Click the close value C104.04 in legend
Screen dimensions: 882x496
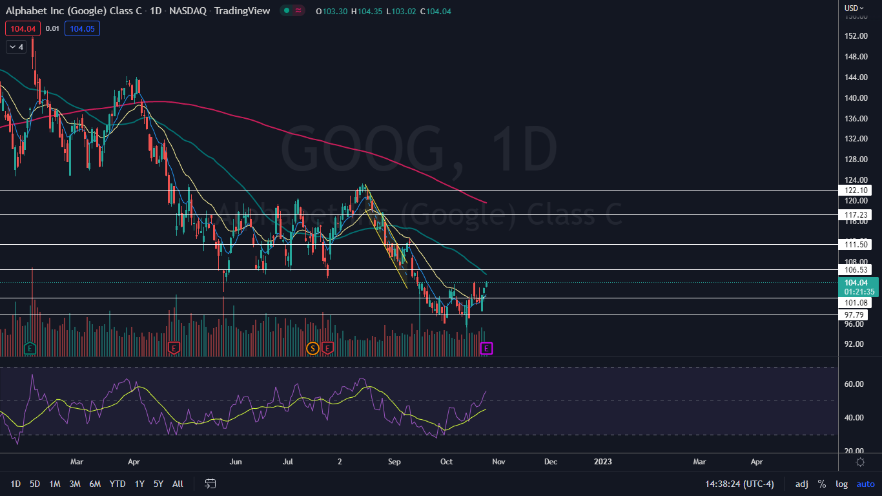point(435,11)
